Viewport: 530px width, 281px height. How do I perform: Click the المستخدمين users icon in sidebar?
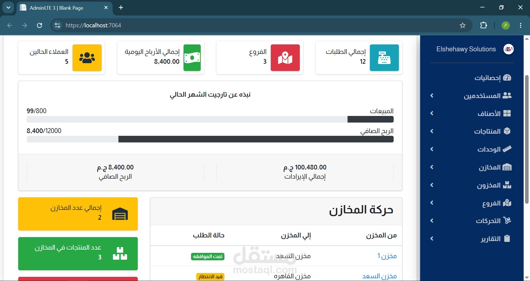point(507,96)
